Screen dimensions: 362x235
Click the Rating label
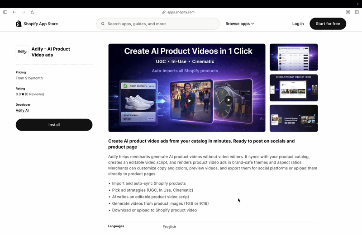[20, 88]
